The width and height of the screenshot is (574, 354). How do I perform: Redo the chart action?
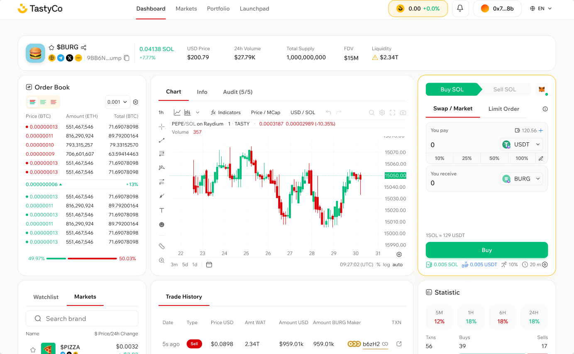click(339, 112)
